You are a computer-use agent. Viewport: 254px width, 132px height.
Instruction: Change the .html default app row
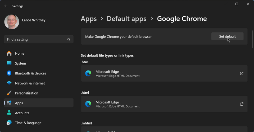(164, 104)
